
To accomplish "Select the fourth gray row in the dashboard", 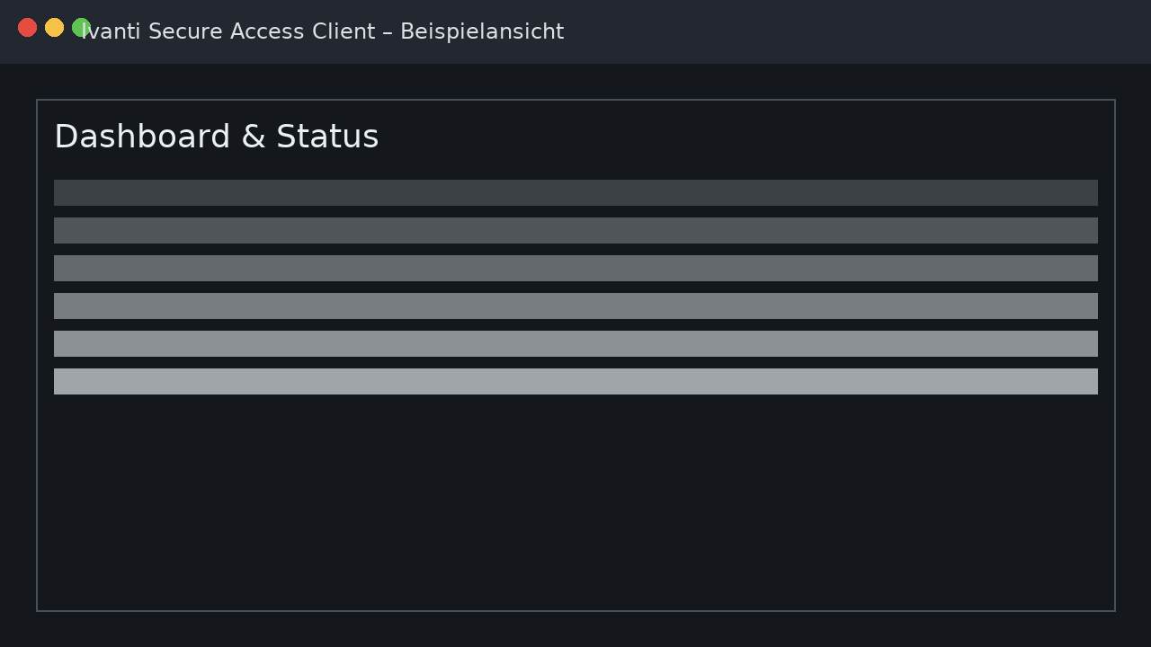I will click(x=575, y=306).
